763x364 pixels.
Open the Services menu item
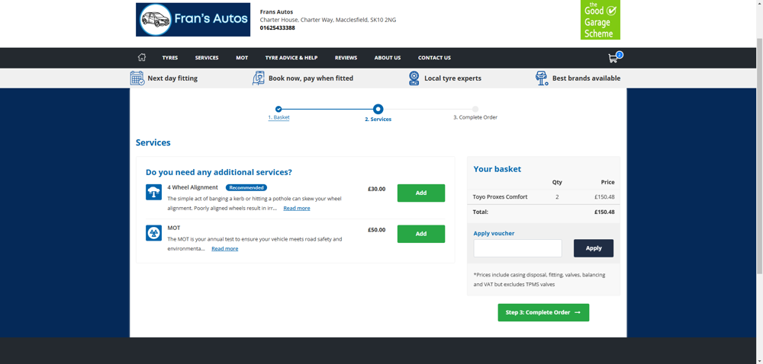pyautogui.click(x=207, y=58)
